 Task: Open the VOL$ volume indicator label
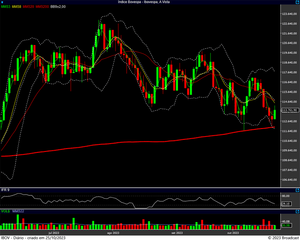pyautogui.click(x=5, y=211)
